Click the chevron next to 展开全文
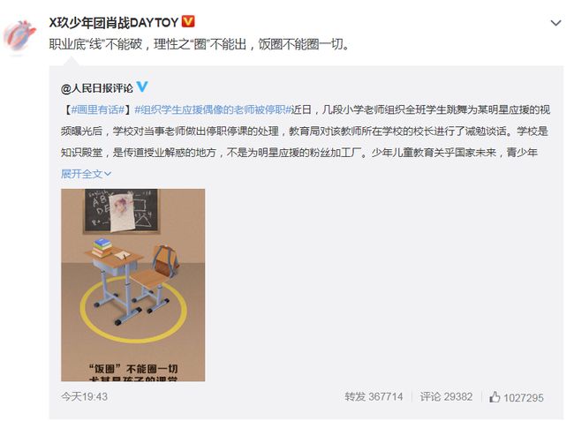Image resolution: width=574 pixels, height=421 pixels. tap(108, 174)
